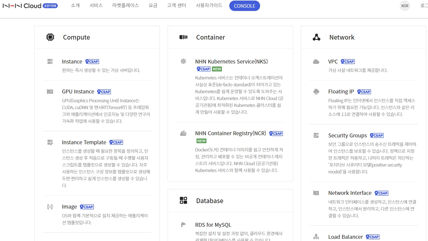The width and height of the screenshot is (428, 241).
Task: Click the text '가상 사설 네트워크를 제공합니다.'
Action: pyautogui.click(x=358, y=70)
